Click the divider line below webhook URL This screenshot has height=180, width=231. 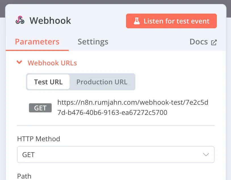[115, 125]
